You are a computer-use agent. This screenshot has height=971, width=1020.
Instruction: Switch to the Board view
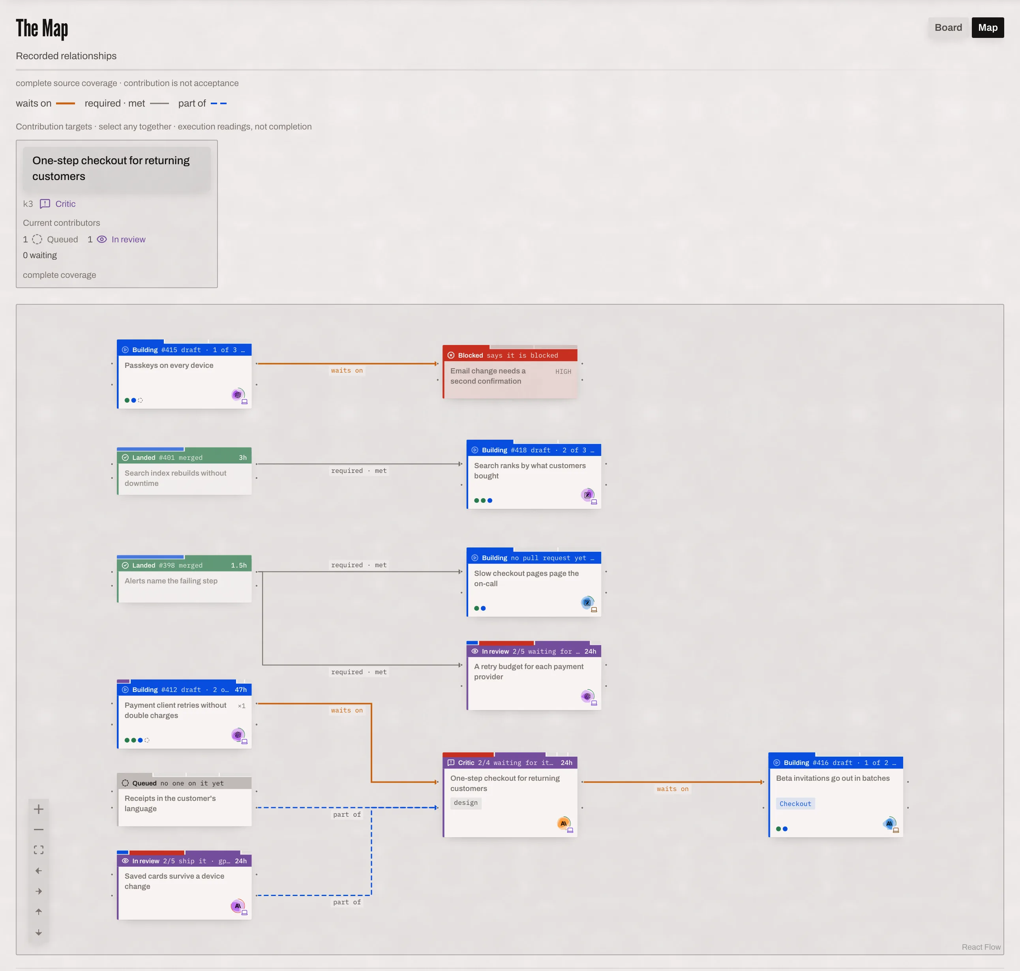pos(947,27)
